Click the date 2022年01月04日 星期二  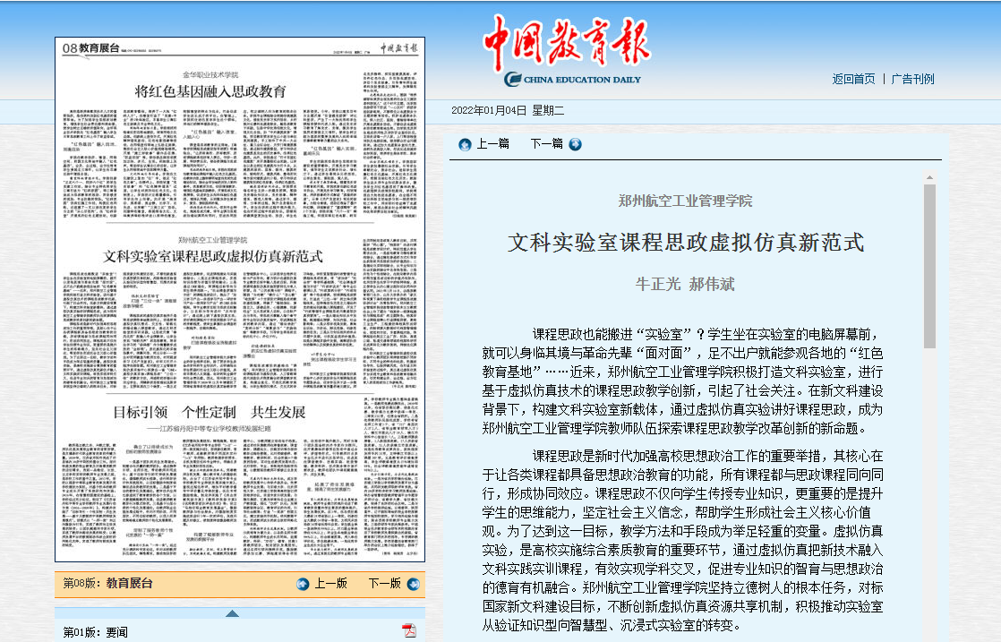click(508, 110)
